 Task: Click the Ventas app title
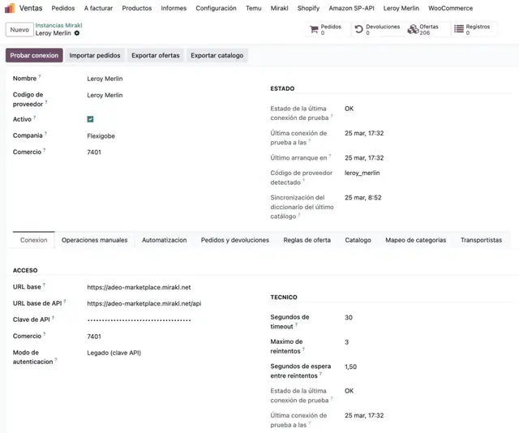pyautogui.click(x=31, y=8)
